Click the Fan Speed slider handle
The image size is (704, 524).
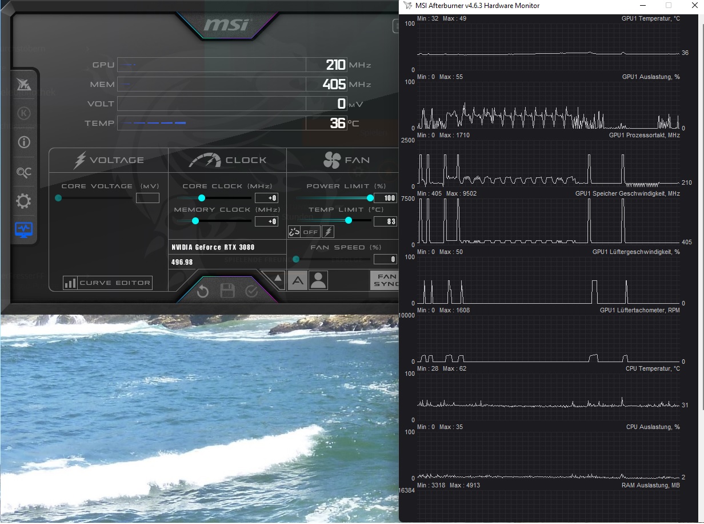coord(296,259)
